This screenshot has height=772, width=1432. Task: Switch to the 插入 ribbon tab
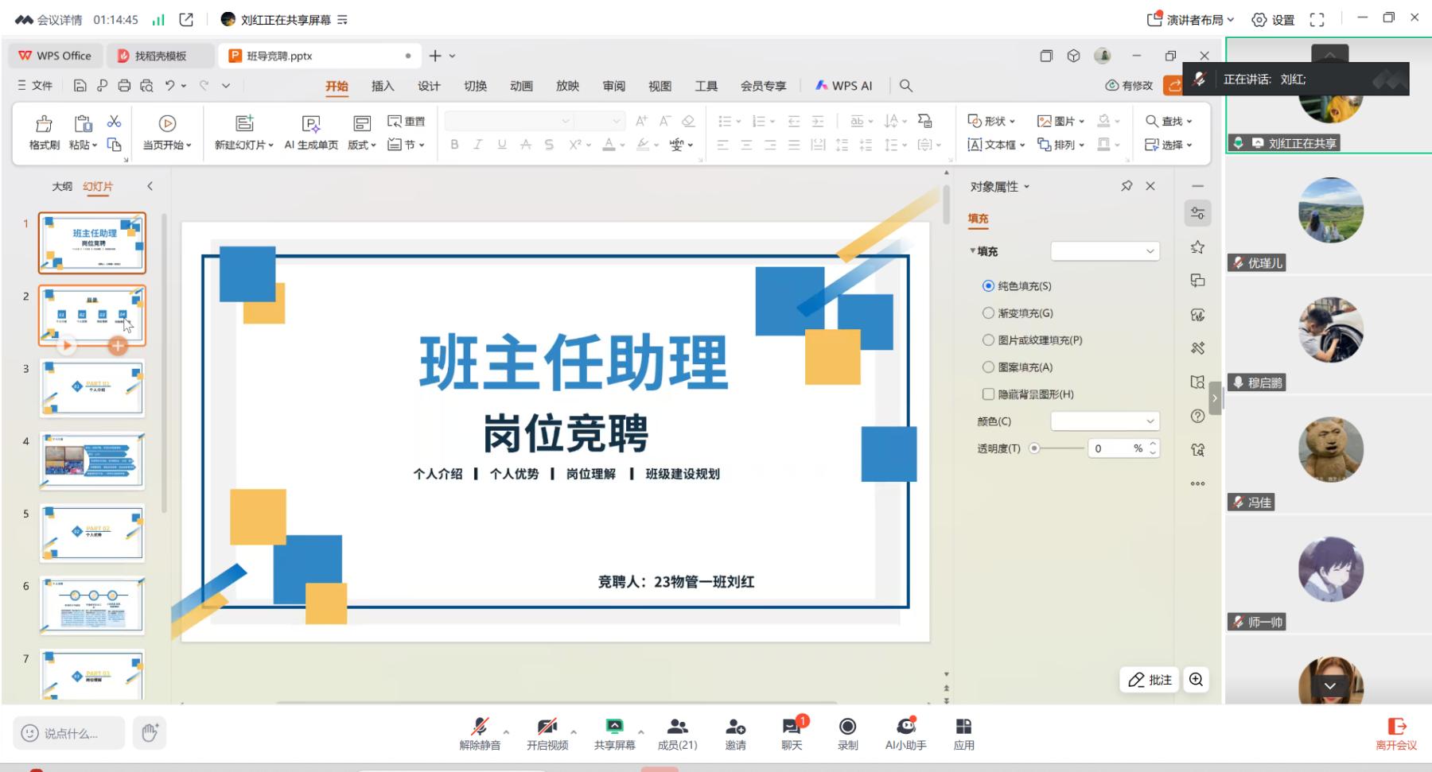point(383,86)
